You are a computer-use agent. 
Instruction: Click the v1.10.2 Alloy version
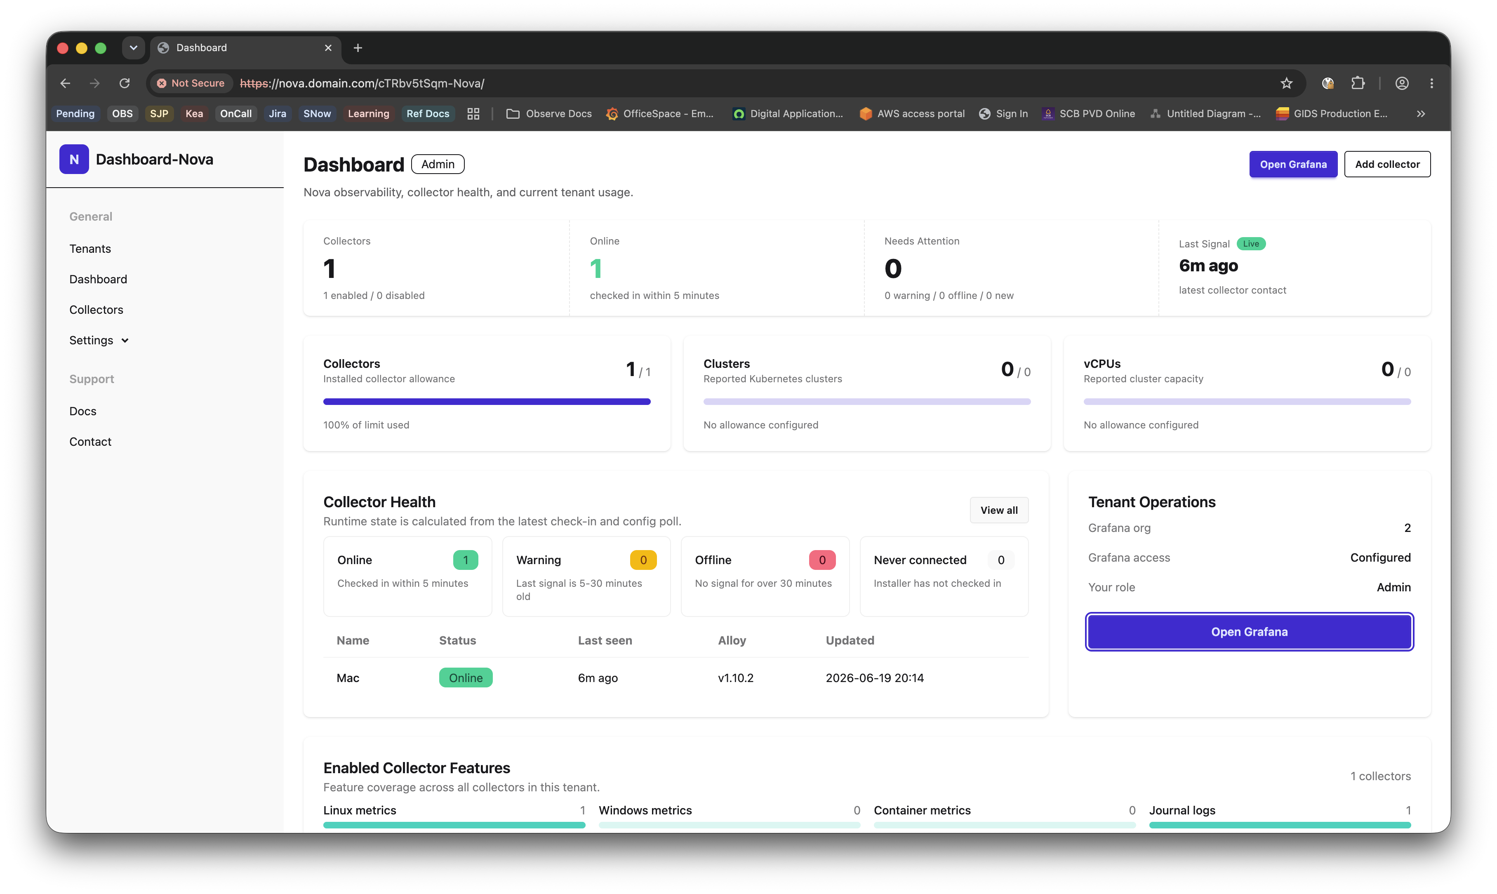[x=736, y=678]
